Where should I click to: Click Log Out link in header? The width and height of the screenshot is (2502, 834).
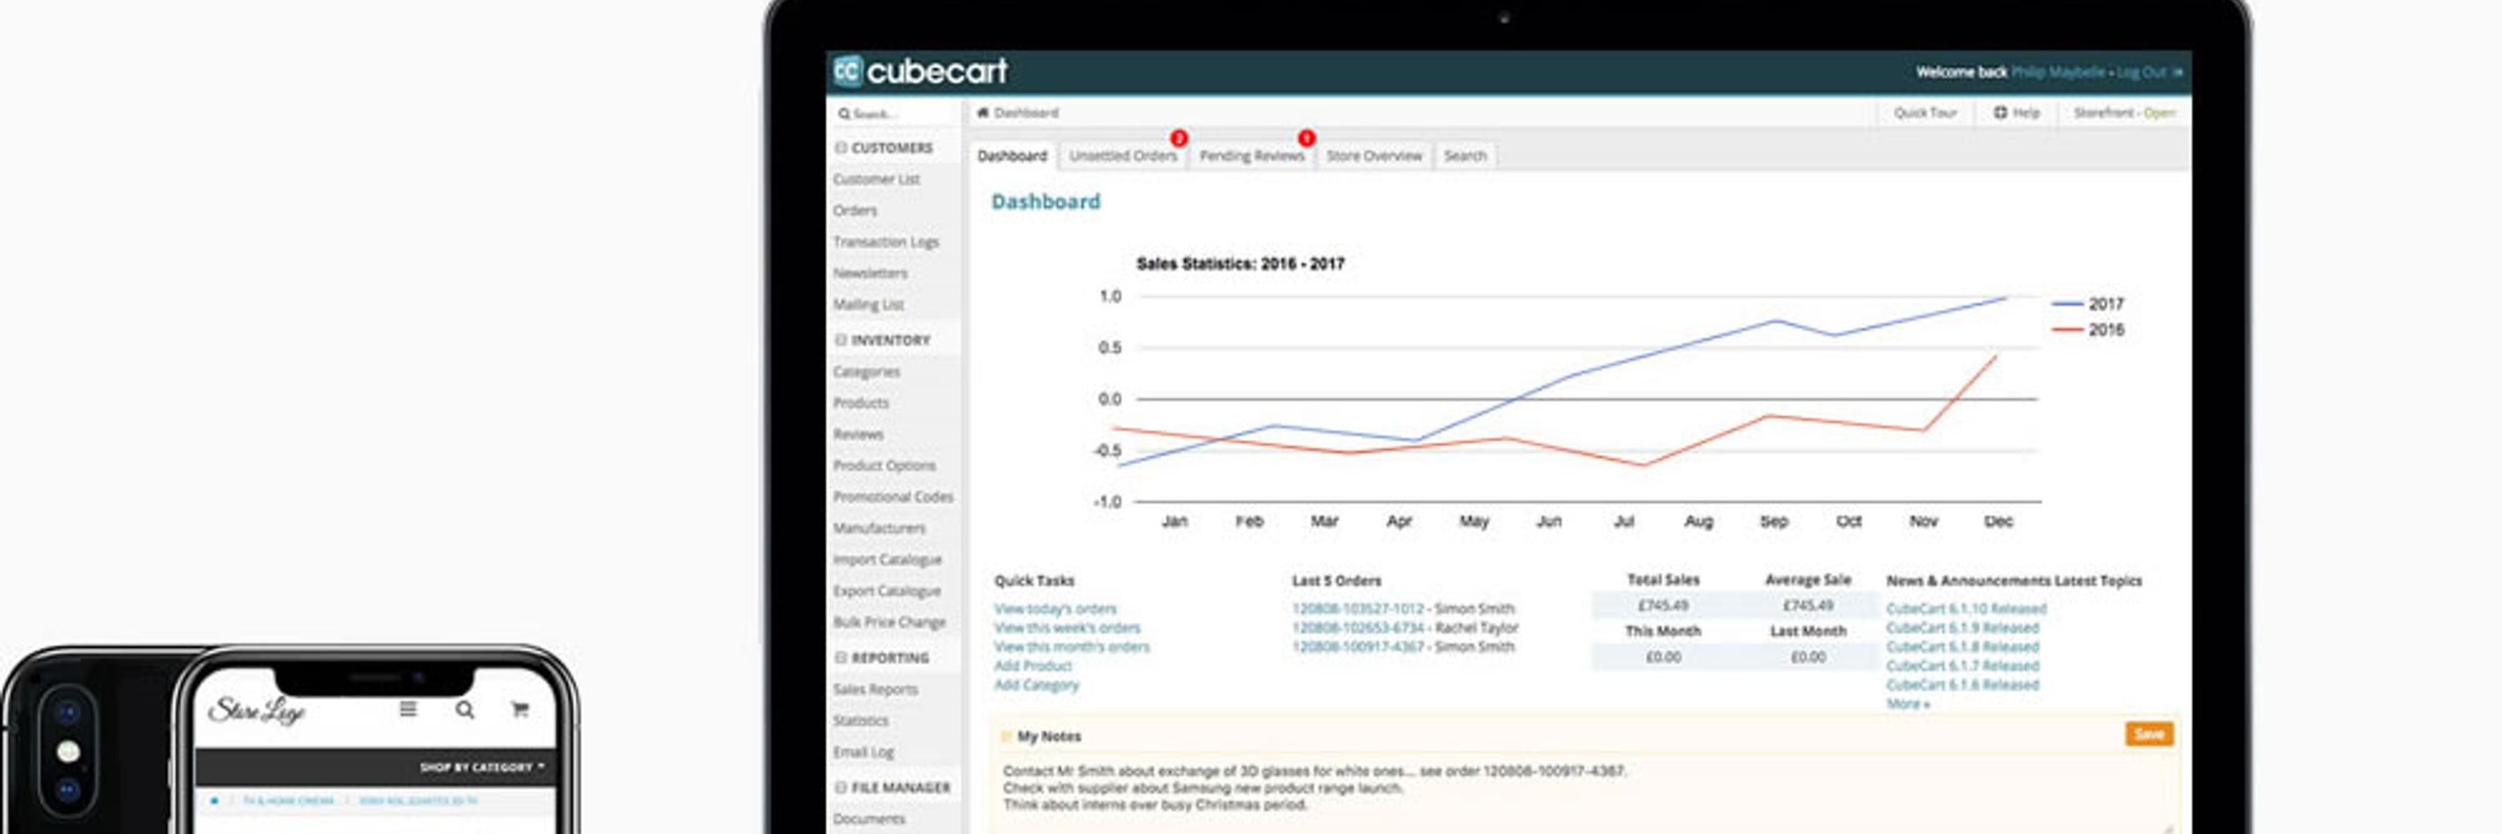[x=2141, y=72]
